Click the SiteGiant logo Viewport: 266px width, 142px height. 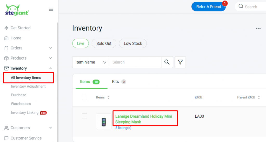(17, 10)
